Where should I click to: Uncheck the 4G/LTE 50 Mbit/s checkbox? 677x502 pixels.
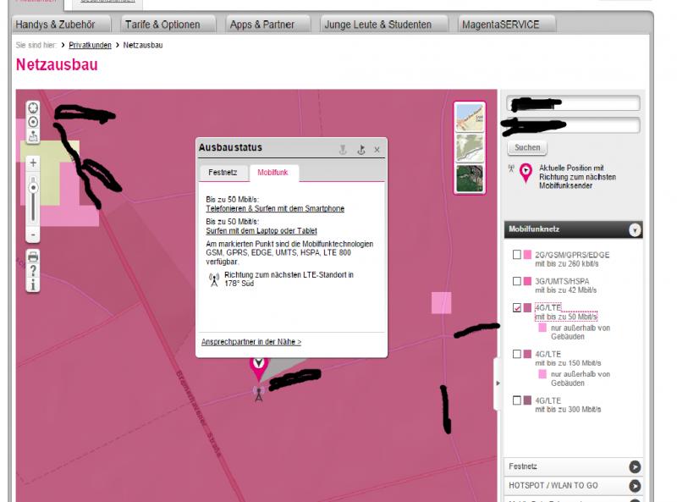click(517, 307)
